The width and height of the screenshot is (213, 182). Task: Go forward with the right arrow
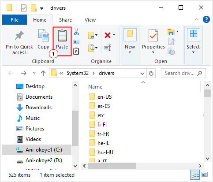pyautogui.click(x=24, y=73)
